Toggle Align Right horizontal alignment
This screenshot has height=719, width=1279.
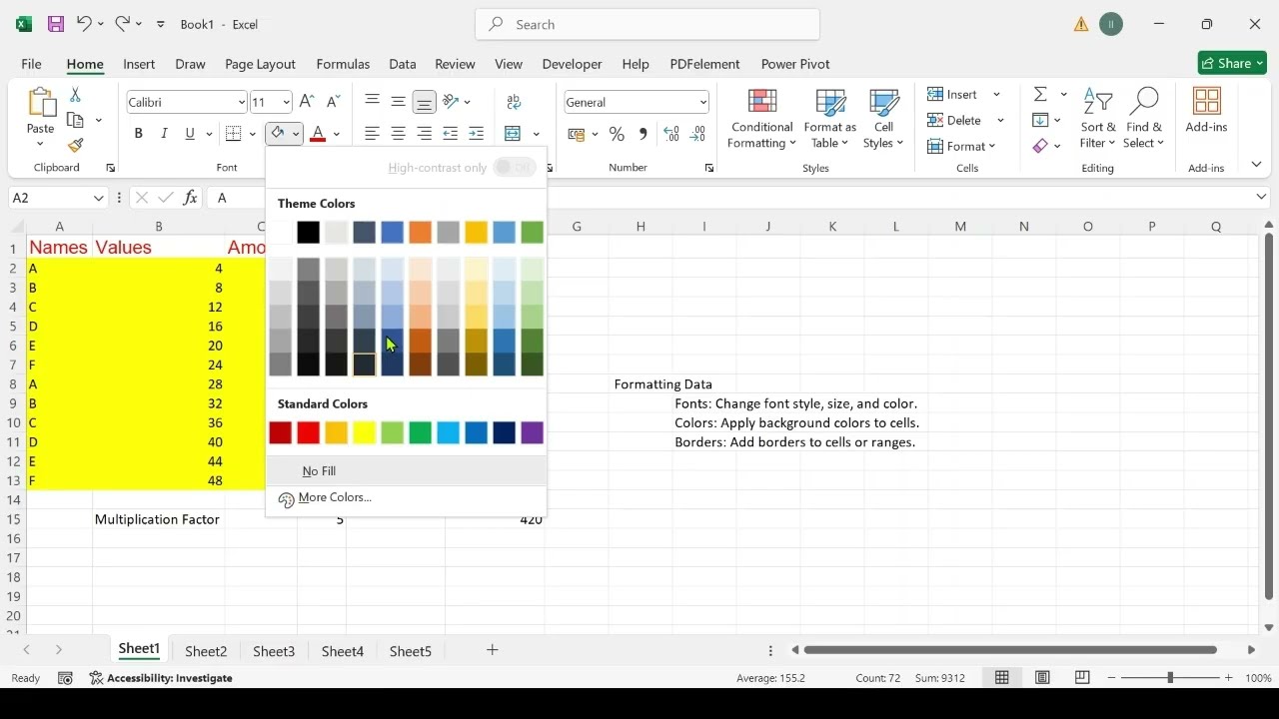coord(424,134)
